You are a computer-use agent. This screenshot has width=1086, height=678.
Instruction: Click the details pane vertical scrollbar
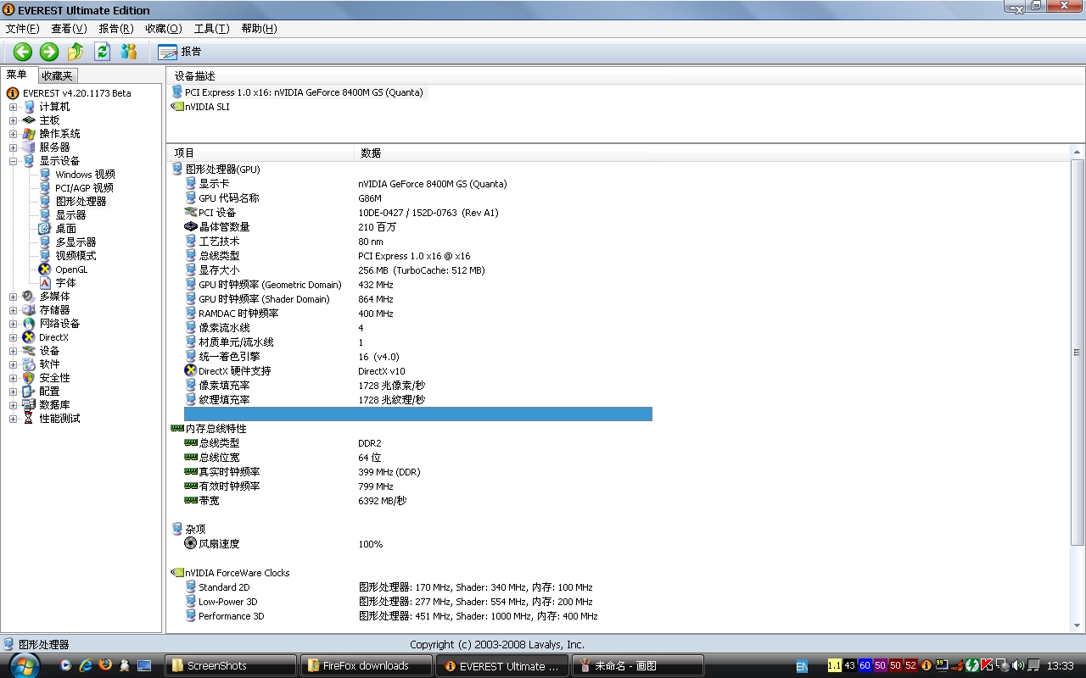point(1078,353)
